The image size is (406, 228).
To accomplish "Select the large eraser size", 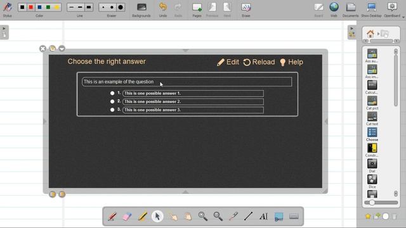I will tap(121, 7).
